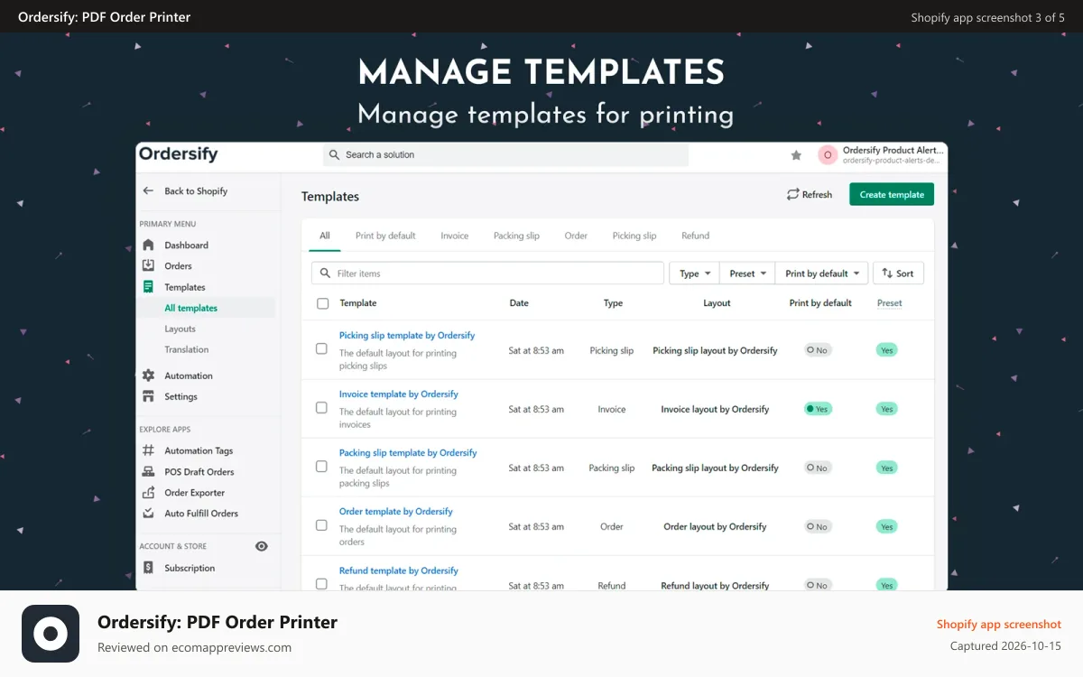Open the Preset filter dropdown
Image resolution: width=1083 pixels, height=677 pixels.
pos(747,274)
